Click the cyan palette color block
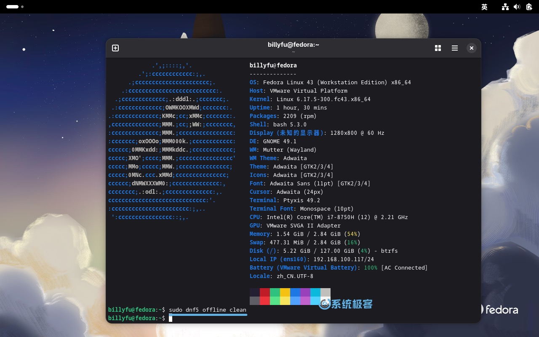 [315, 292]
